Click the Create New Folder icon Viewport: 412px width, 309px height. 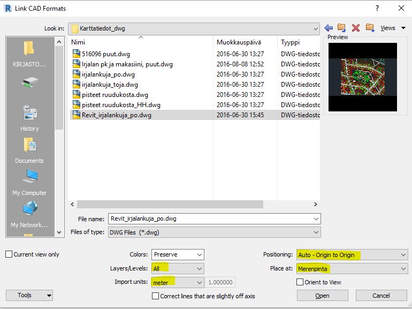click(370, 27)
